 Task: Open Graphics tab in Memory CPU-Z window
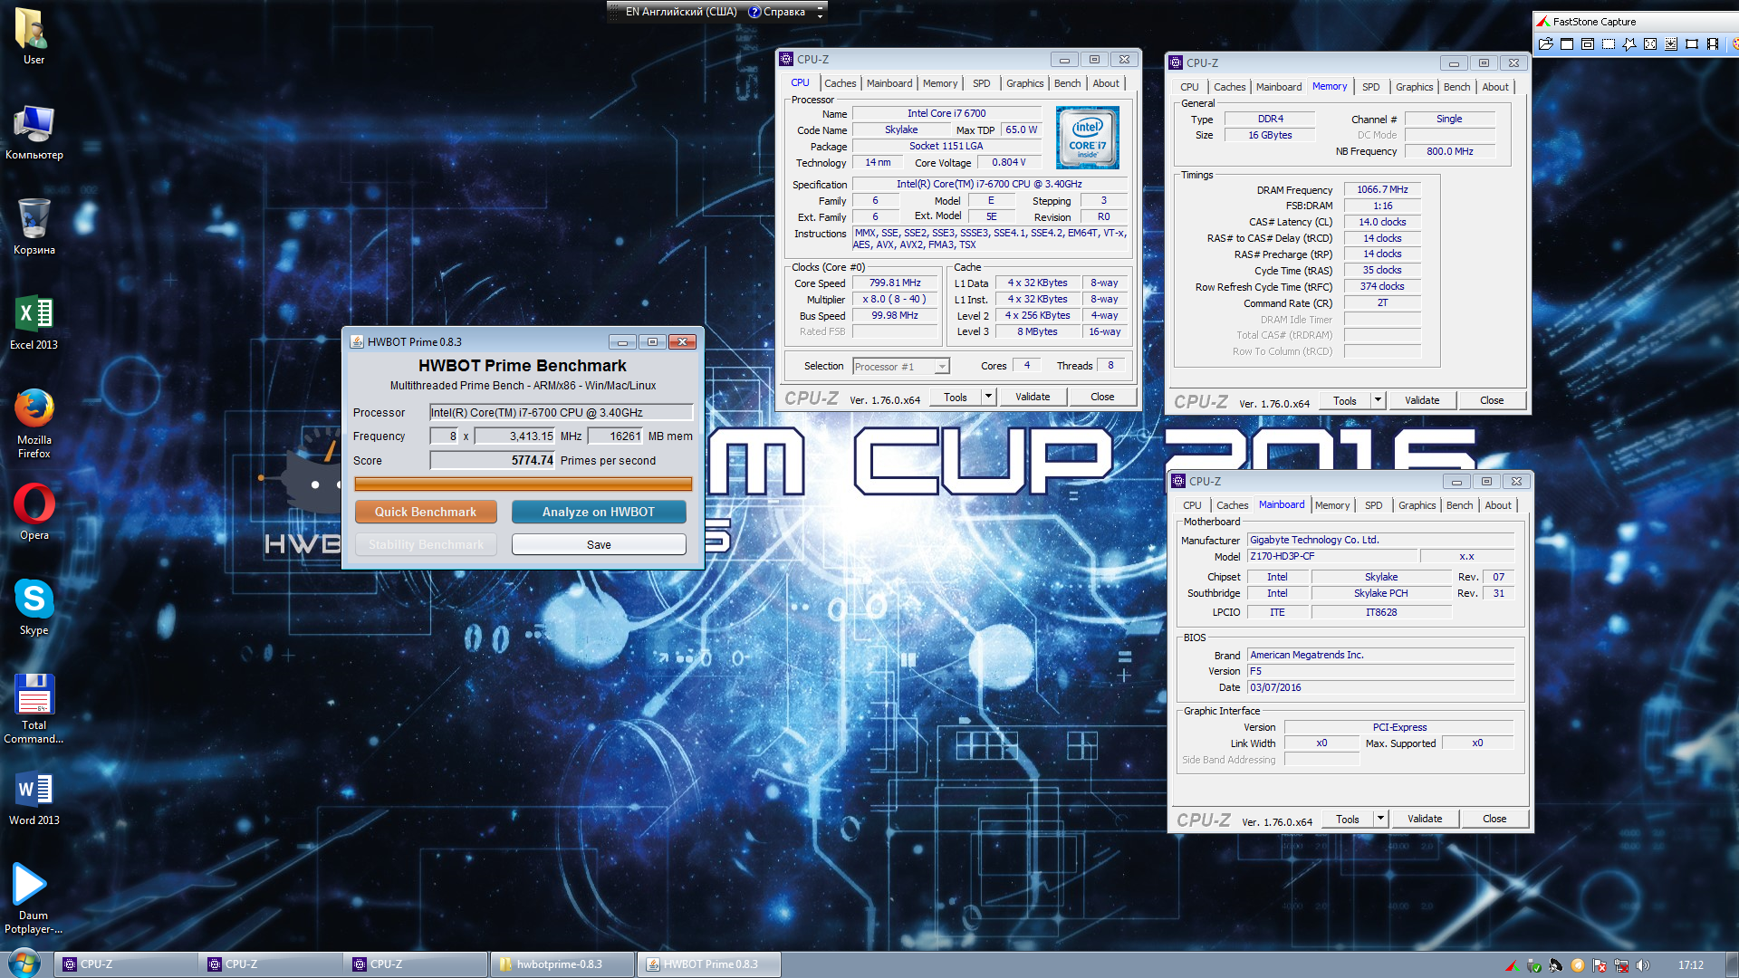click(1414, 87)
